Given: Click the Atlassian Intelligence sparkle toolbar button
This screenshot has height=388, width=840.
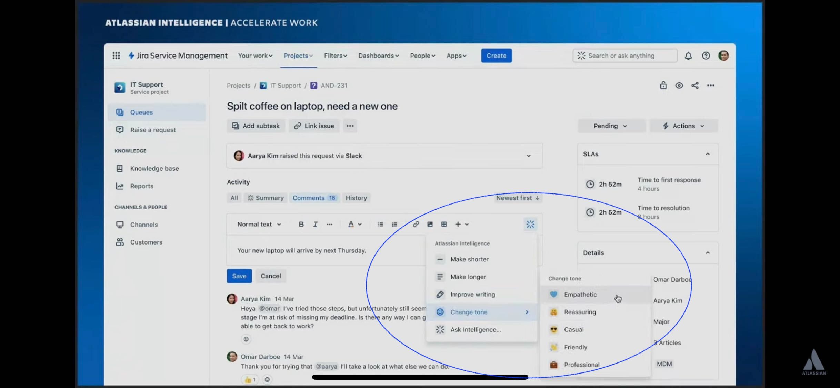Looking at the screenshot, I should [530, 224].
